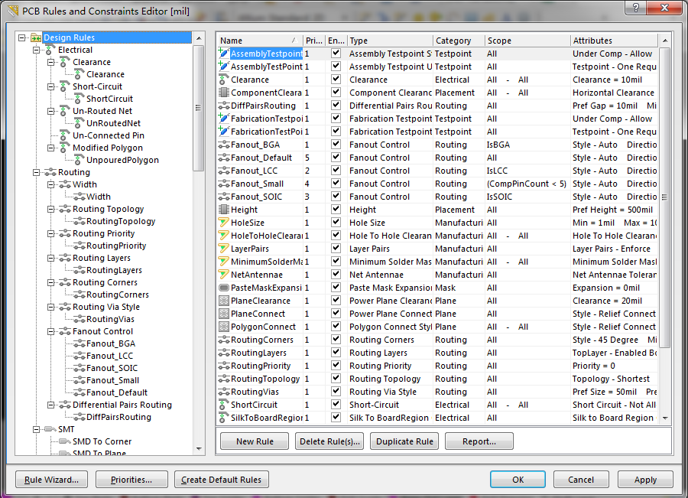Collapse the Fanout Control tree node
The height and width of the screenshot is (498, 688).
50,331
